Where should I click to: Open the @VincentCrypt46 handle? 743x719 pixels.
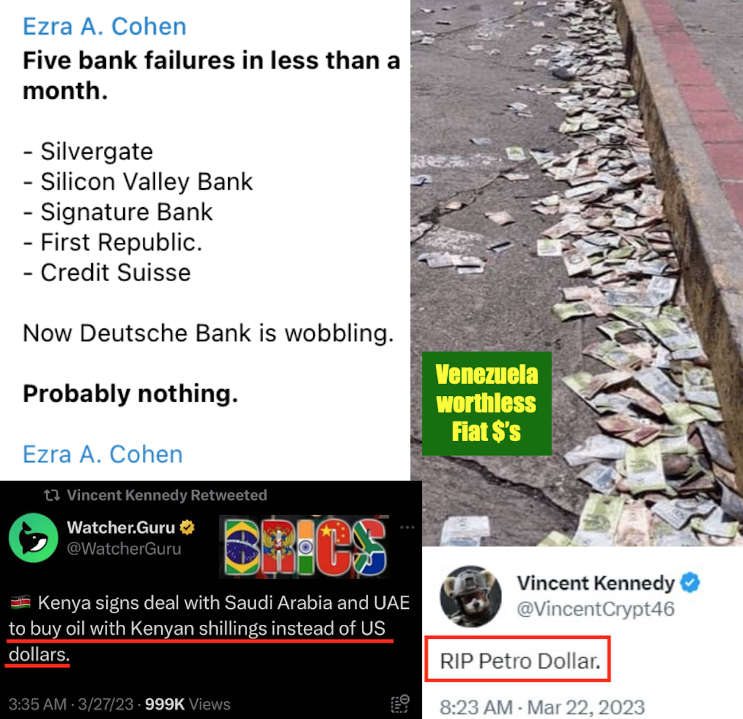596,609
